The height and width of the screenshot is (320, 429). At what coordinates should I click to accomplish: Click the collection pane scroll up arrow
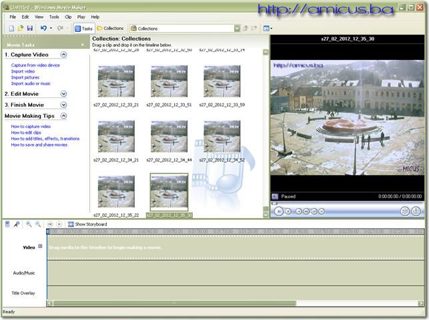click(x=266, y=52)
